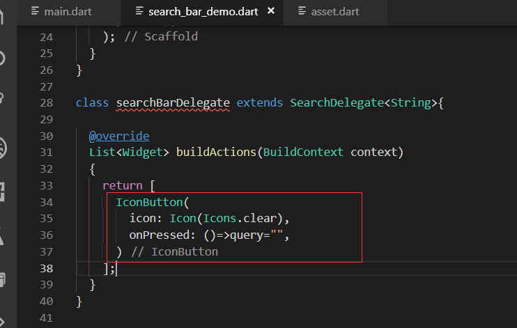Click the // Scaffold closing comment

161,37
